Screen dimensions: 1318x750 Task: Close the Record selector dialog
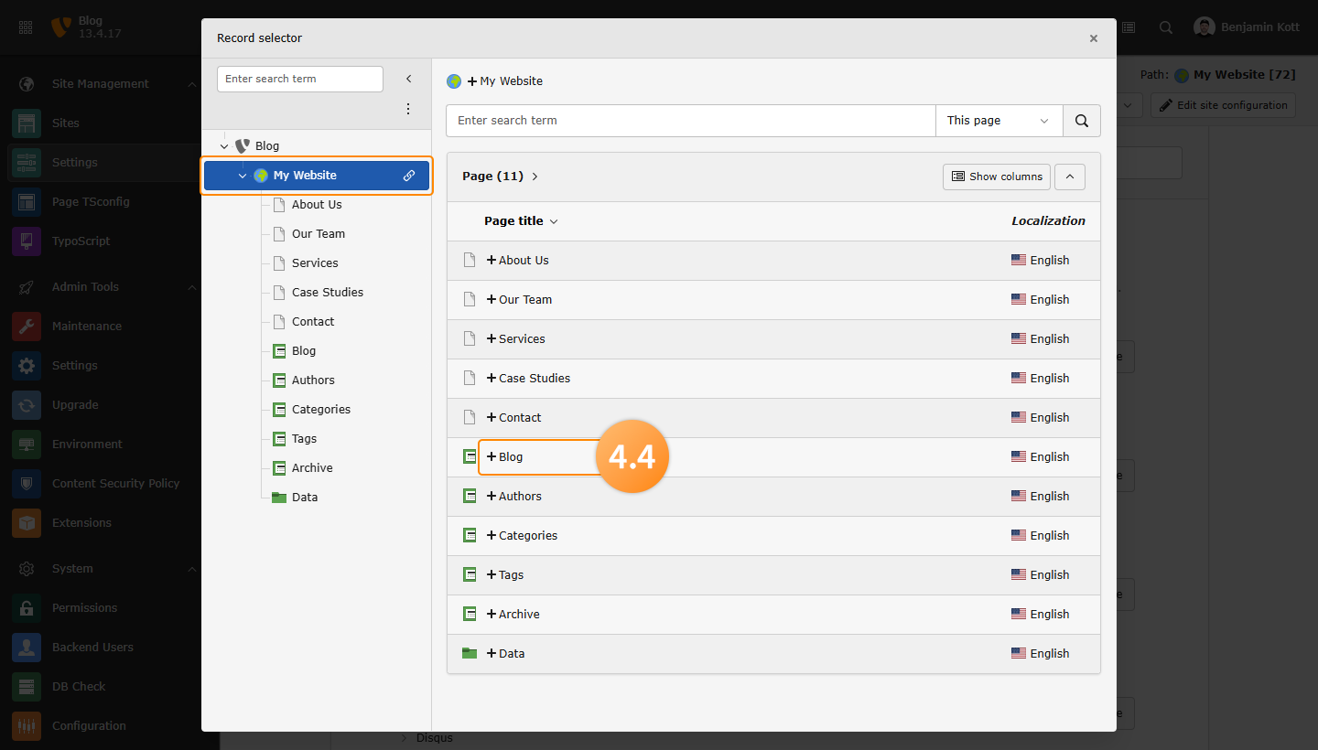coord(1093,38)
